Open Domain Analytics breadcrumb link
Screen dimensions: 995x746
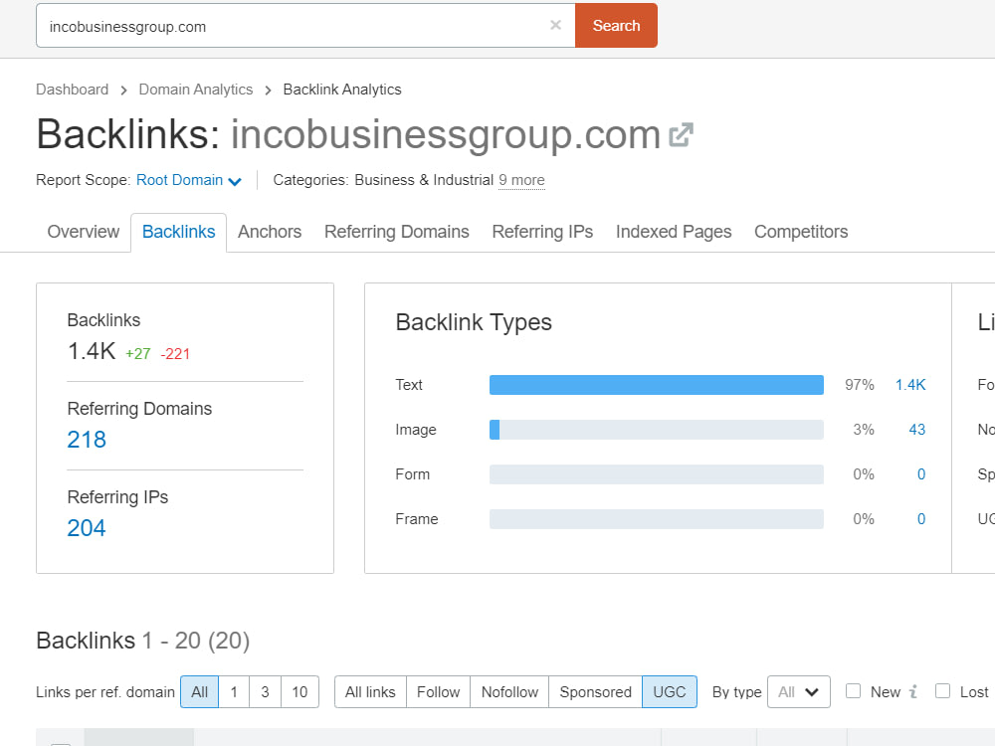(195, 90)
